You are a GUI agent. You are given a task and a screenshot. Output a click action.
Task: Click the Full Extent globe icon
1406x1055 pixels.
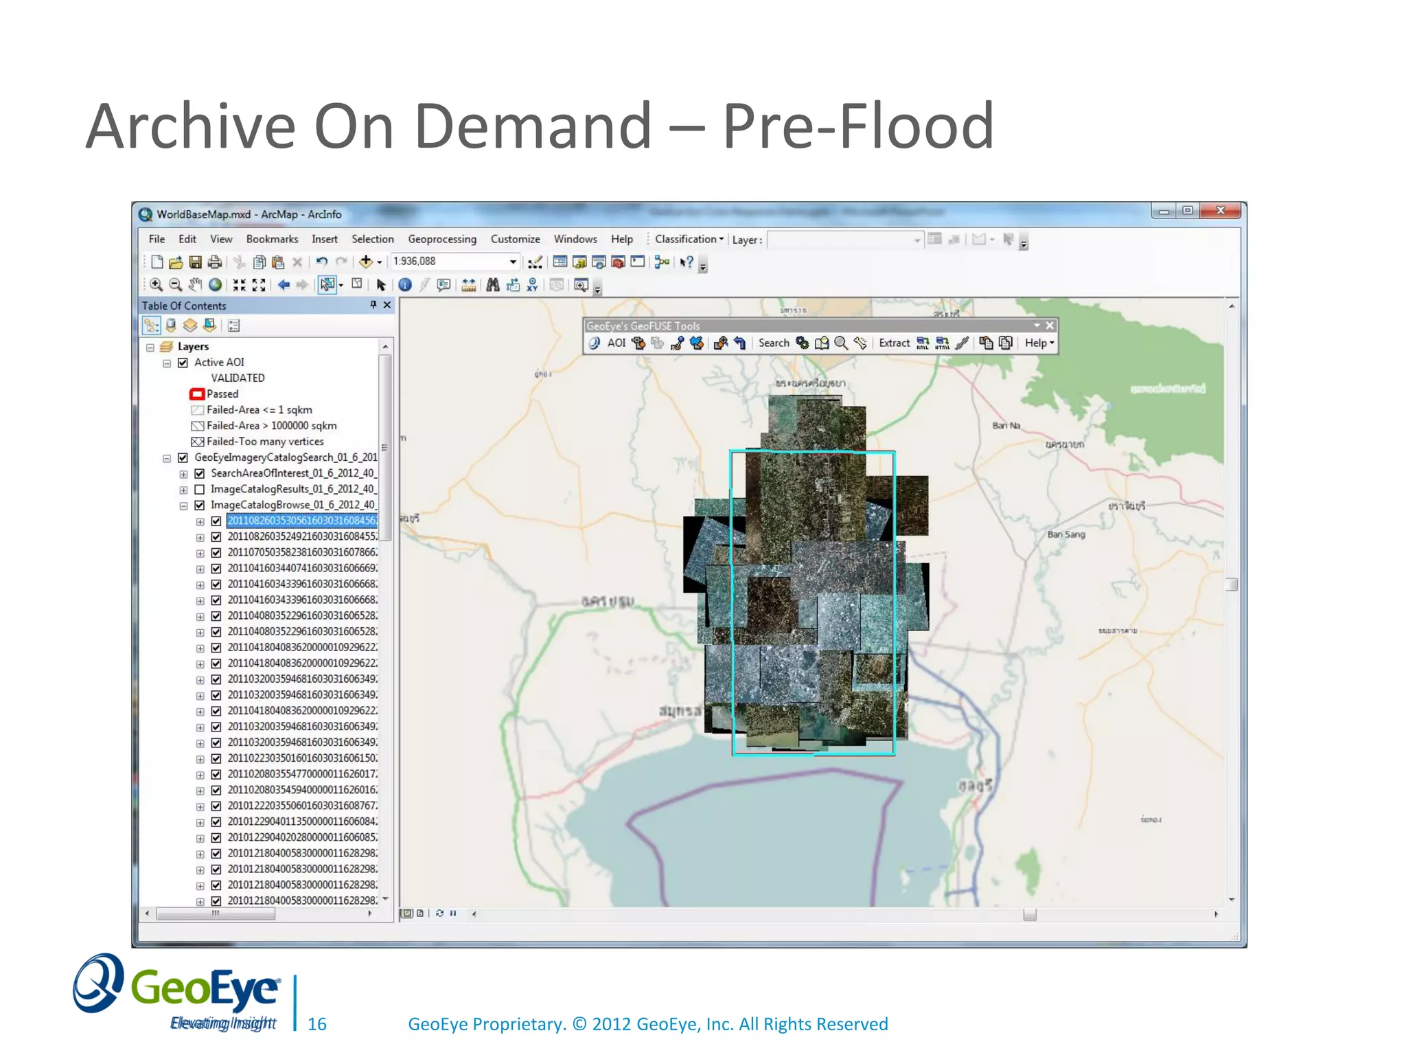pyautogui.click(x=215, y=285)
